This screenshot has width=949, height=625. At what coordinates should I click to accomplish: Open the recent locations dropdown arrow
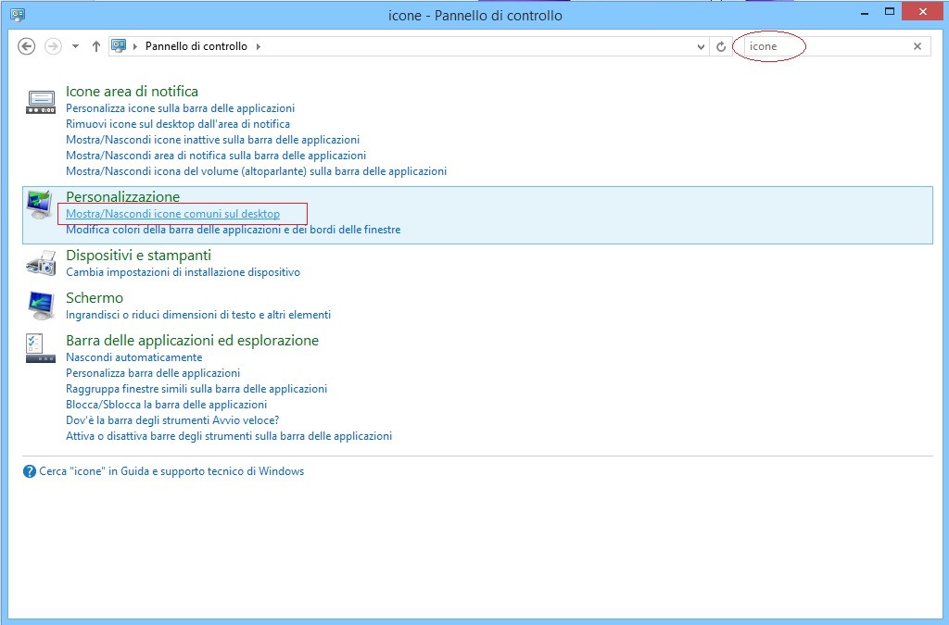(x=75, y=46)
